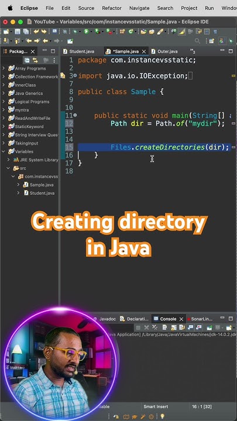Open the Project menu
The width and height of the screenshot is (237, 421).
(x=189, y=8)
